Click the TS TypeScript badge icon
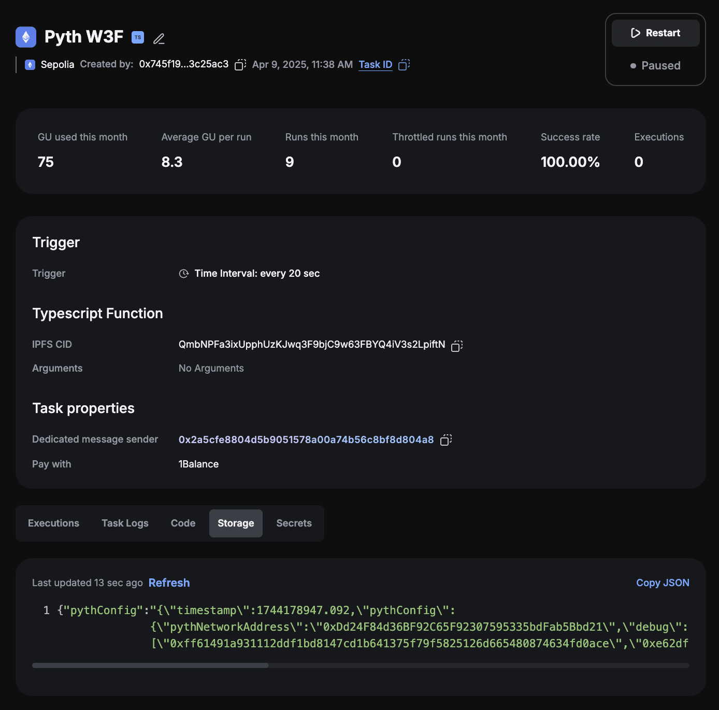Image resolution: width=719 pixels, height=710 pixels. click(138, 37)
